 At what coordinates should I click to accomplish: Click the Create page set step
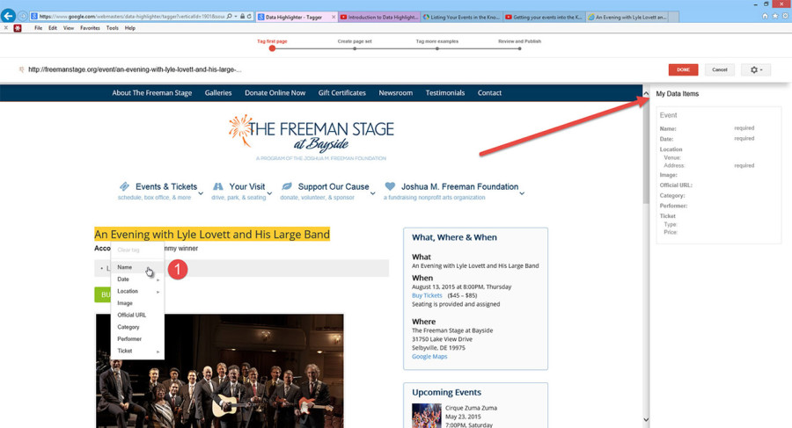pos(355,48)
